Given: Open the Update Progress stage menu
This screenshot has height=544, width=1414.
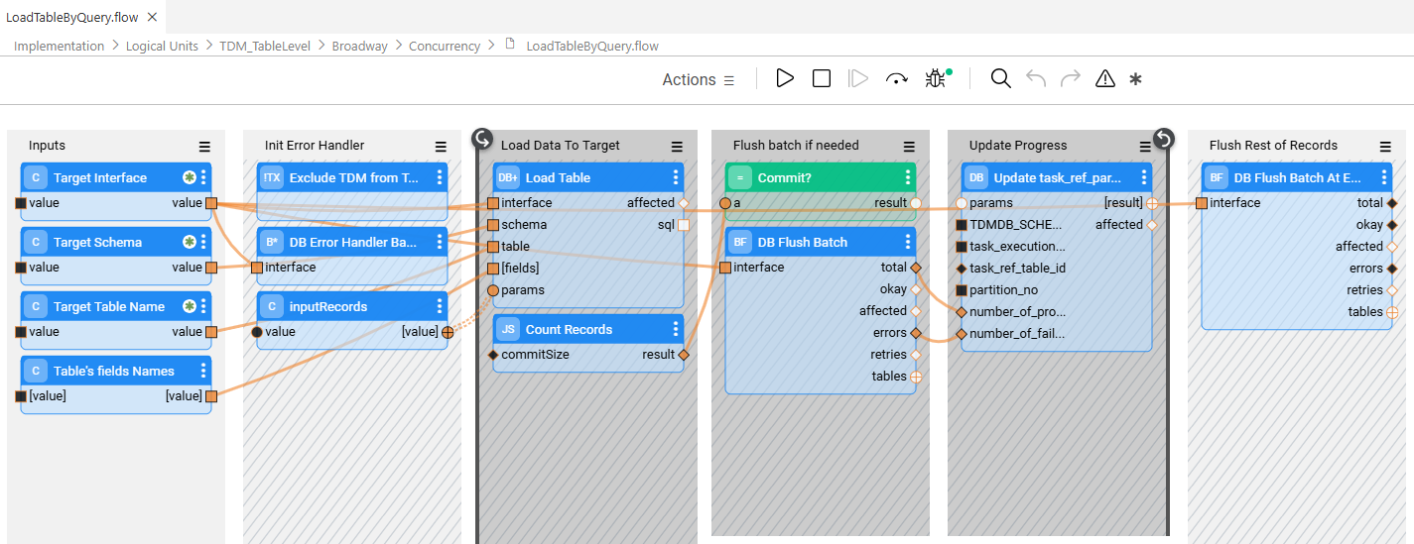Looking at the screenshot, I should pyautogui.click(x=1145, y=146).
